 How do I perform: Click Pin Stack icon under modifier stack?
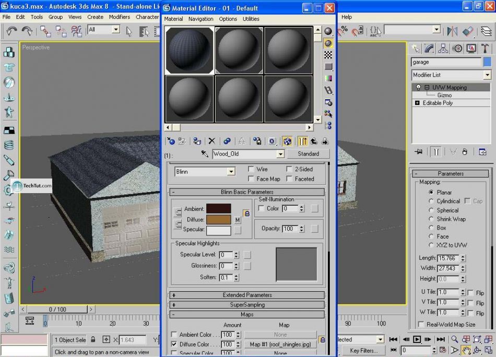[x=418, y=152]
